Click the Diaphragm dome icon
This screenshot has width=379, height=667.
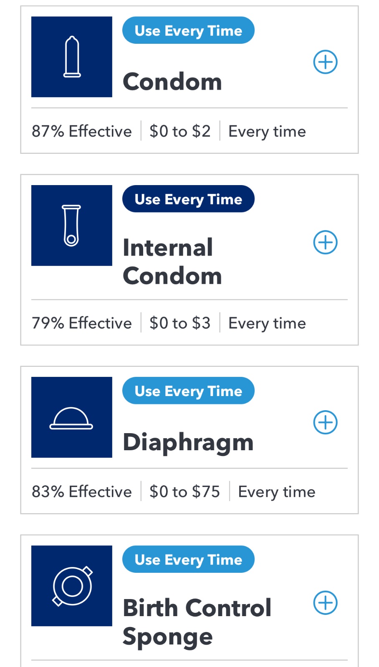72,417
